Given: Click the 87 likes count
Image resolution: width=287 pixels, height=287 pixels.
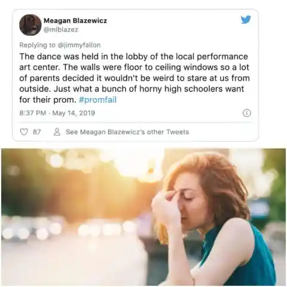Looking at the screenshot, I should point(37,132).
